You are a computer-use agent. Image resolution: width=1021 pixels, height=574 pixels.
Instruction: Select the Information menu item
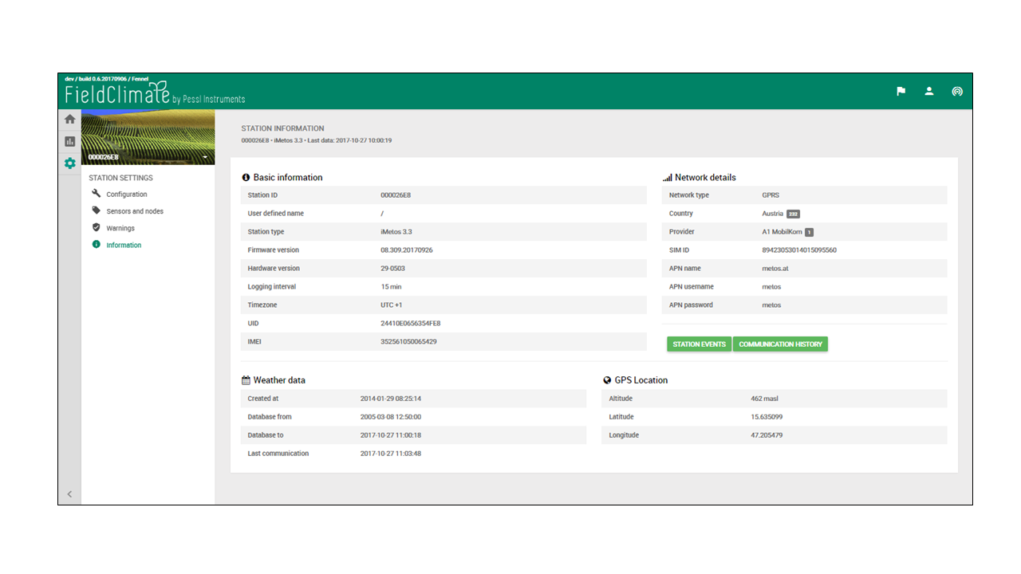(x=124, y=246)
